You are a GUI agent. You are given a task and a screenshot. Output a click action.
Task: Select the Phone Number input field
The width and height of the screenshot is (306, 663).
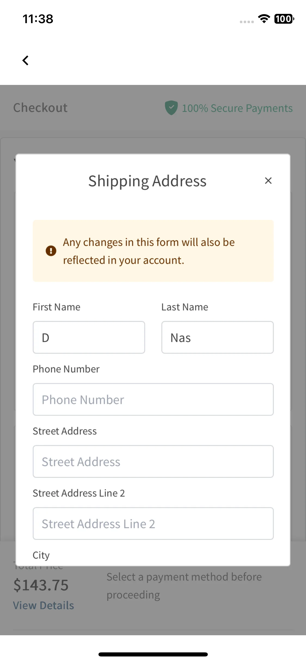(153, 400)
